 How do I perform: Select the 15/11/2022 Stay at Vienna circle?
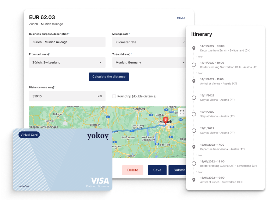coord(194,98)
